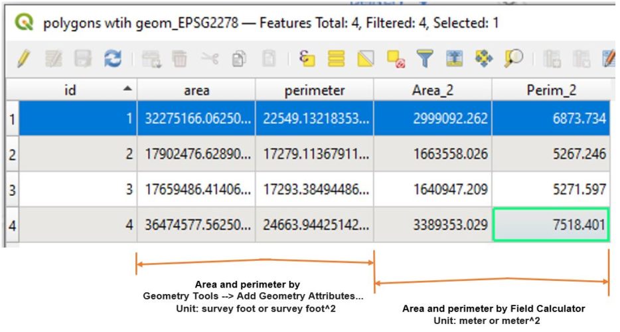Sort table by perimeter column header
The width and height of the screenshot is (620, 332).
[314, 90]
